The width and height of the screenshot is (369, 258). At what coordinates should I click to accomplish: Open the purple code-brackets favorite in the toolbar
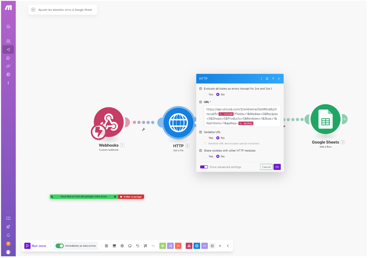pos(205,246)
